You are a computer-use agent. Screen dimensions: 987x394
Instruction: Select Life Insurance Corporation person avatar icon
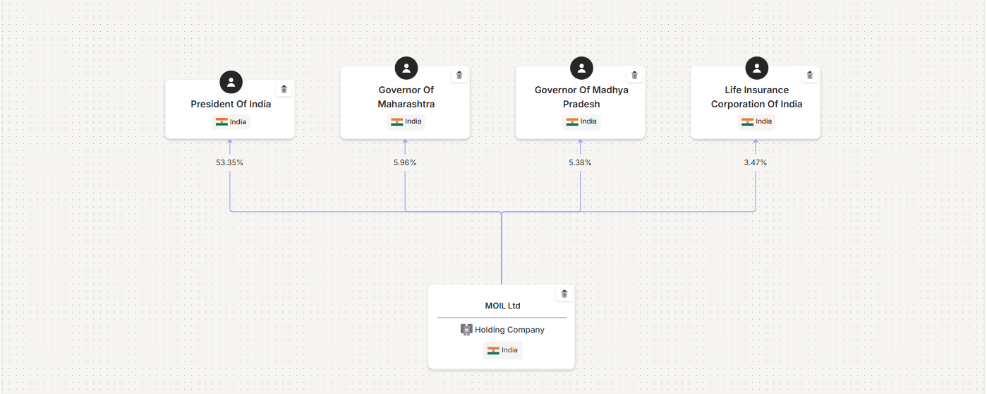[756, 68]
